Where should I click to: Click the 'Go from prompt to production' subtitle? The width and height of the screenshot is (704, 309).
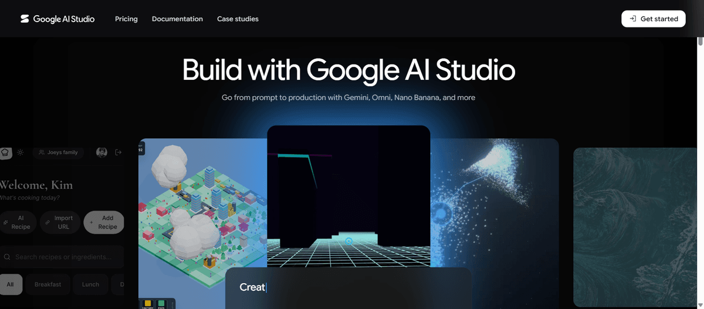tap(348, 97)
